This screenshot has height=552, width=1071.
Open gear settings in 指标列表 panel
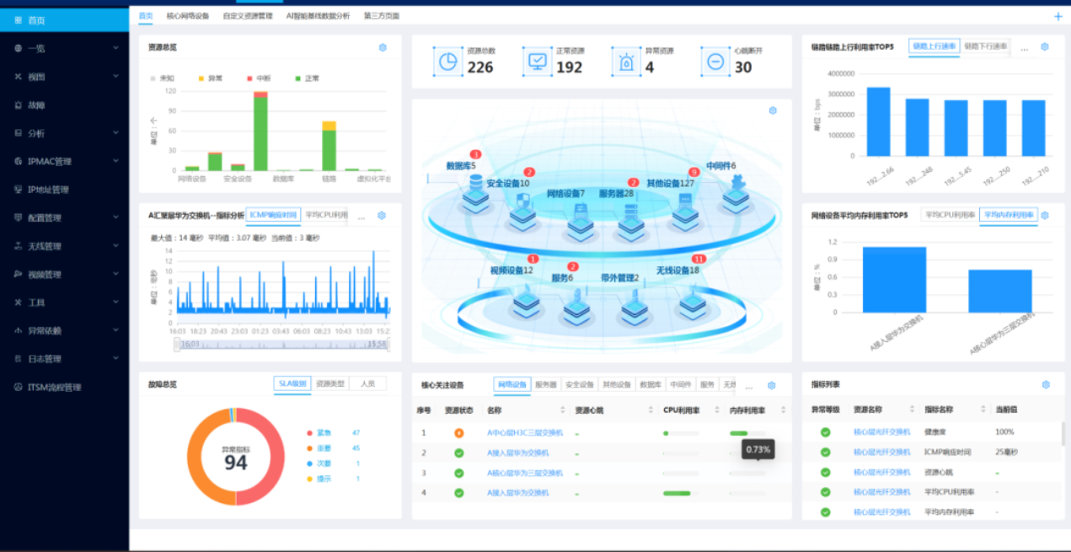click(x=1046, y=384)
